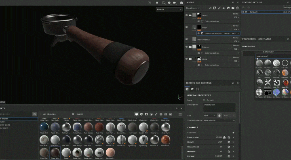The image size is (291, 160).
Task: Select Your assets in assets sidebar
Action: (4, 128)
